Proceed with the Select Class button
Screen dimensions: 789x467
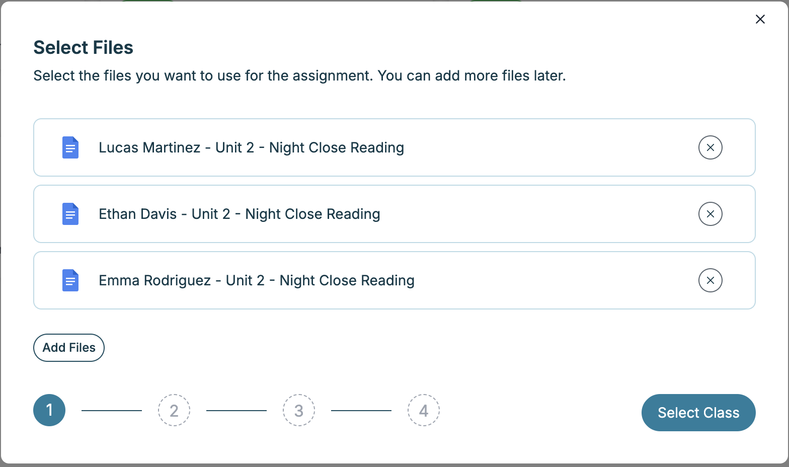coord(698,413)
